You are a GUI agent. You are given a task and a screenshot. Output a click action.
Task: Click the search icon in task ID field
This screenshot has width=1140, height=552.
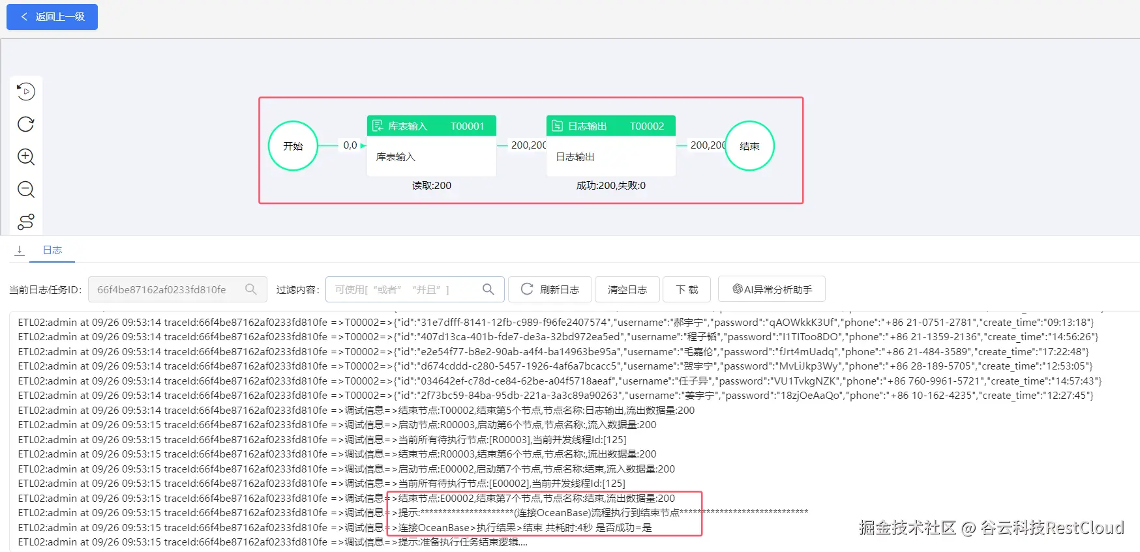tap(251, 289)
